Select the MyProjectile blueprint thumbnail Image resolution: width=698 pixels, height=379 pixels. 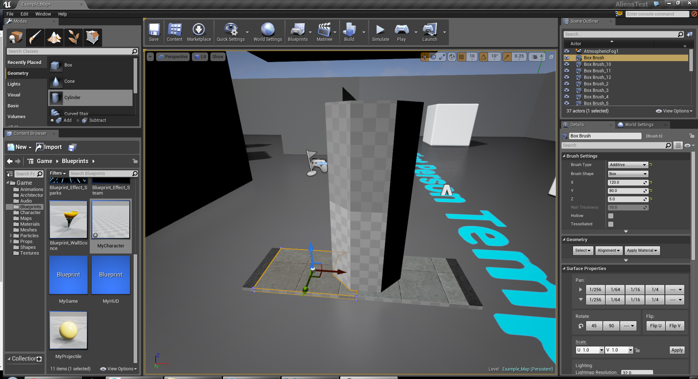tap(68, 330)
